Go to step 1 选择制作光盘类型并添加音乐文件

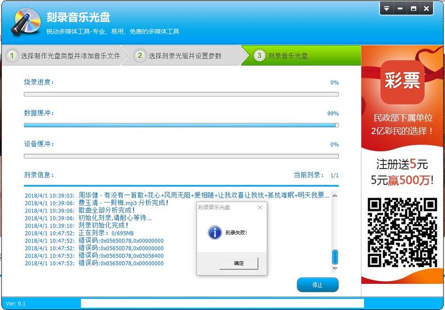[64, 56]
